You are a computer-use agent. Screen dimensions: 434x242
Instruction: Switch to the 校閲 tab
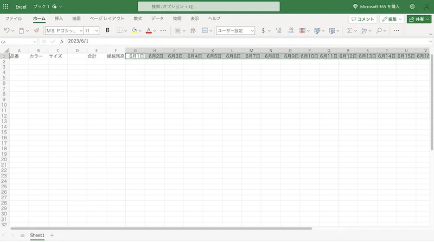click(x=177, y=18)
